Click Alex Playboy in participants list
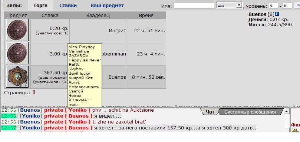 (x=82, y=47)
